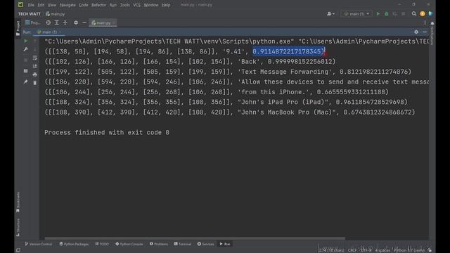Open the Run menu
This screenshot has height=253, width=450.
pos(113,5)
